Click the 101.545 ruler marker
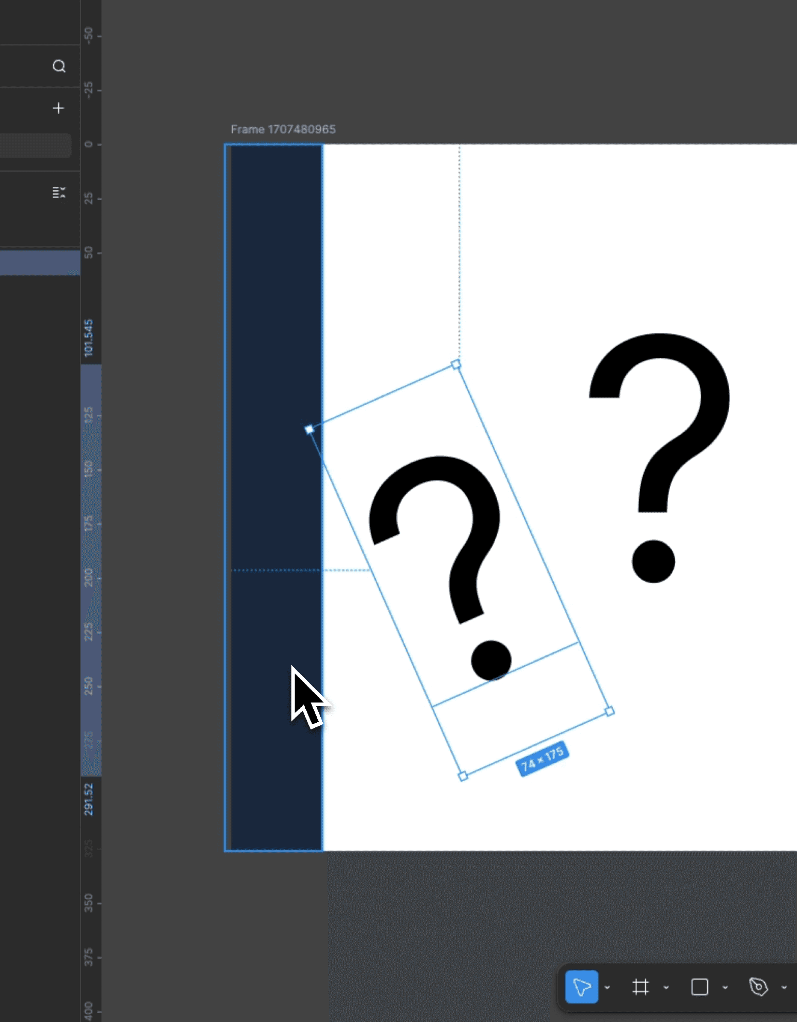This screenshot has width=797, height=1022. [x=88, y=338]
